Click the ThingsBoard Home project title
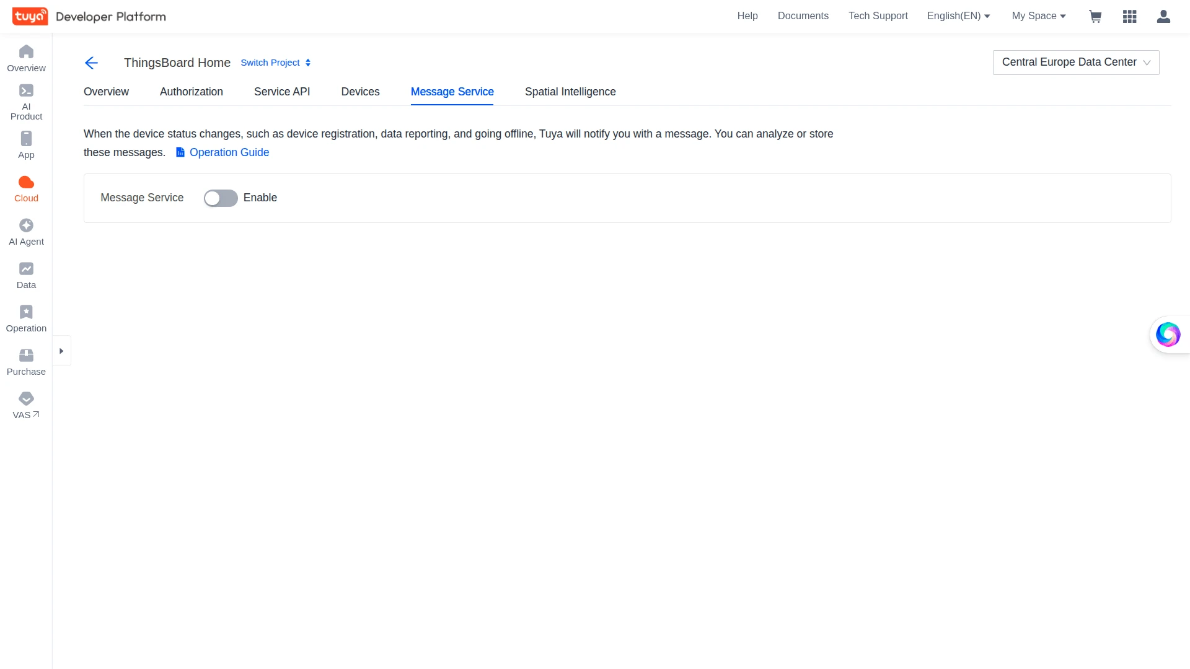 177,63
